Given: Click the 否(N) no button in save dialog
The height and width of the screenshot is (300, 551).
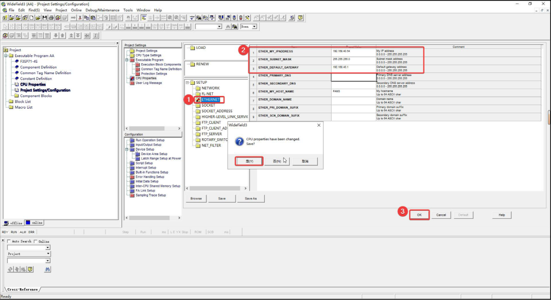Looking at the screenshot, I should [277, 161].
